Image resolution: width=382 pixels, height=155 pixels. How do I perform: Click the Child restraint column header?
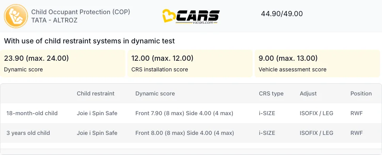95,94
